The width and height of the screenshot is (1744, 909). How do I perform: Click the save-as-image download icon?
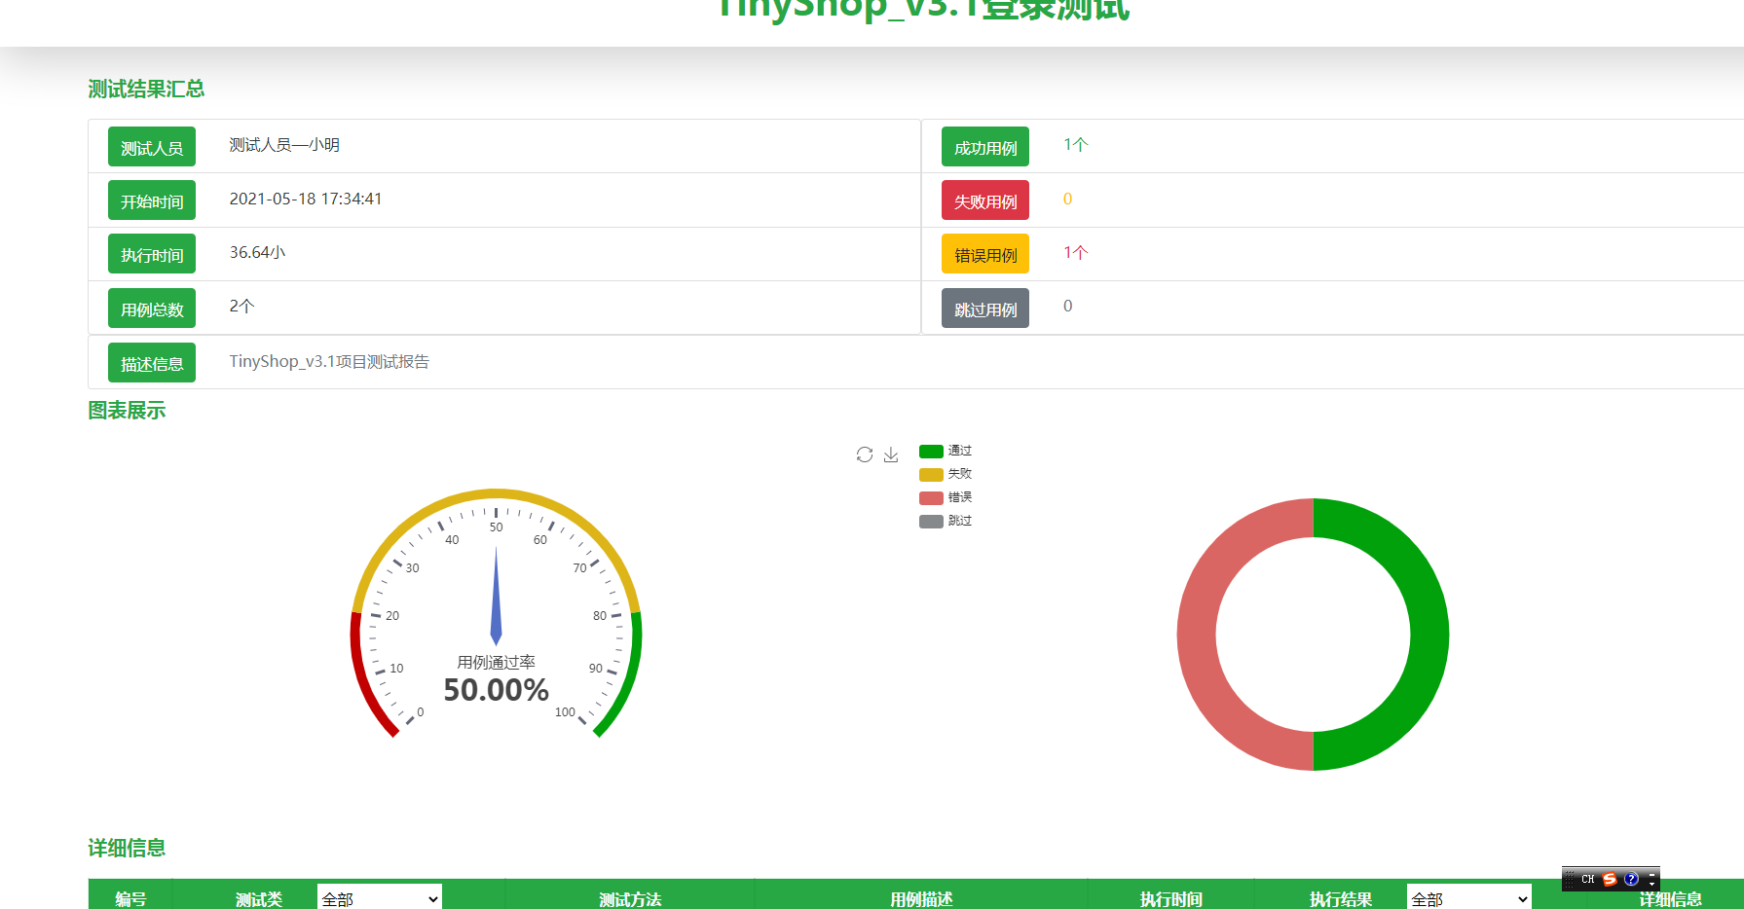[x=891, y=454]
